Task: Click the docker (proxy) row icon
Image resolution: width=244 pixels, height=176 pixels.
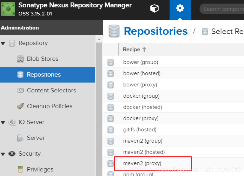Action: point(111,118)
